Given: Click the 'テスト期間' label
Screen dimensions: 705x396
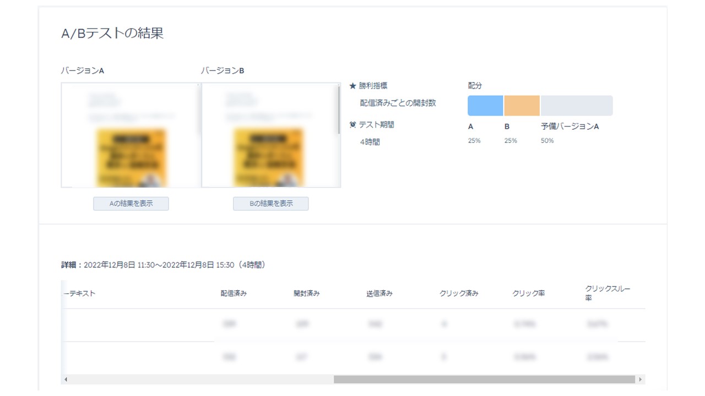Looking at the screenshot, I should click(x=377, y=125).
